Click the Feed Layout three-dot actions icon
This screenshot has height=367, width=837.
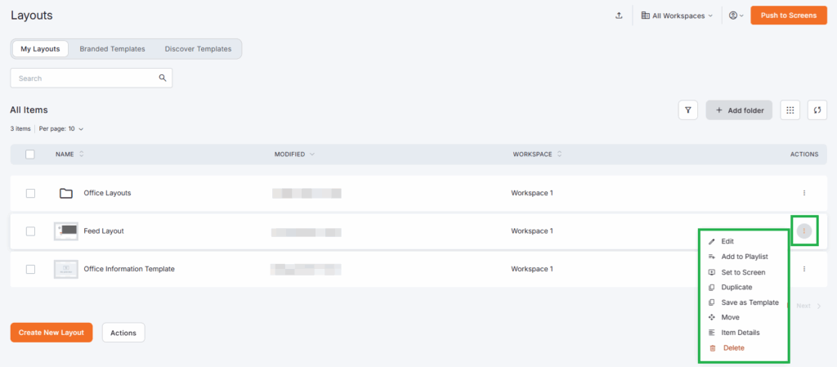point(804,231)
